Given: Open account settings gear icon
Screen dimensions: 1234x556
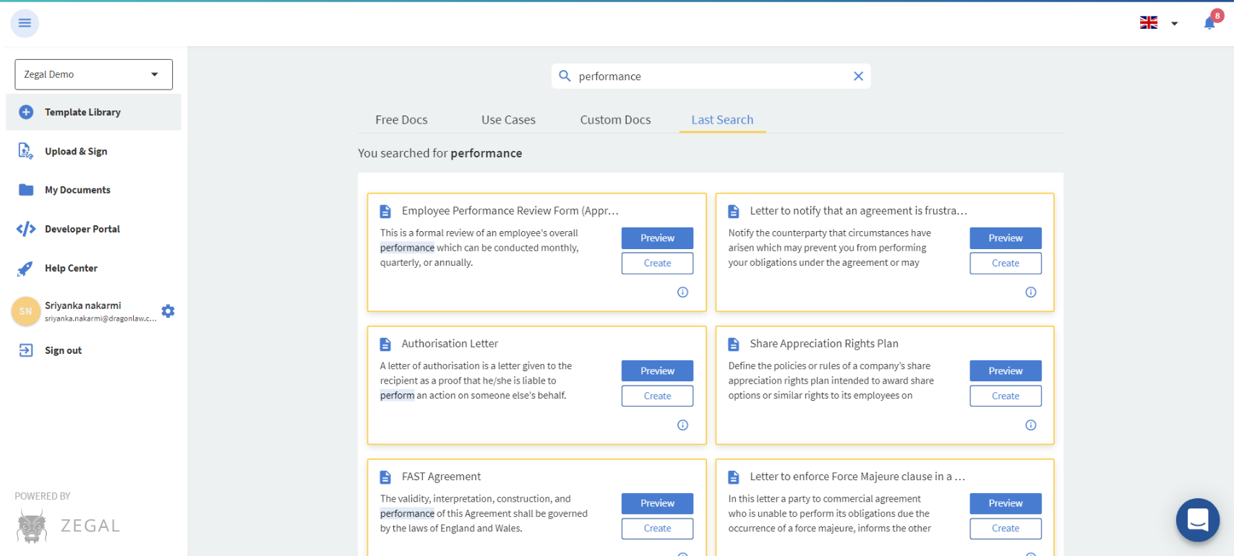Looking at the screenshot, I should click(x=168, y=311).
